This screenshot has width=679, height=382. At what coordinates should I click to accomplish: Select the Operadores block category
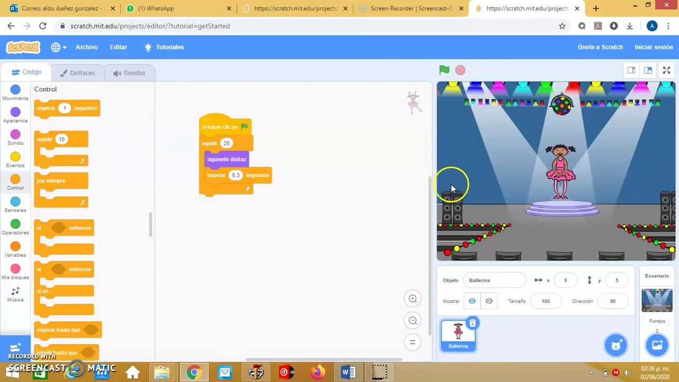click(x=15, y=227)
